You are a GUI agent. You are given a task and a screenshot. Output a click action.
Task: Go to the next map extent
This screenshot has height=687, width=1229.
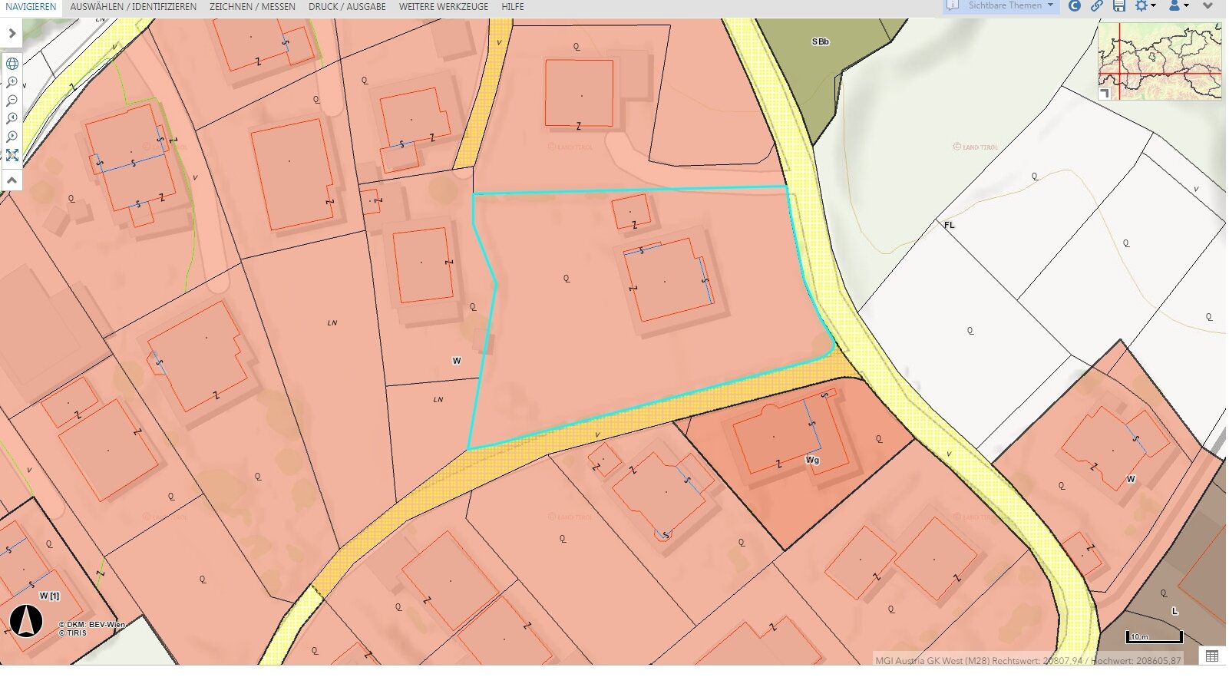pyautogui.click(x=12, y=137)
